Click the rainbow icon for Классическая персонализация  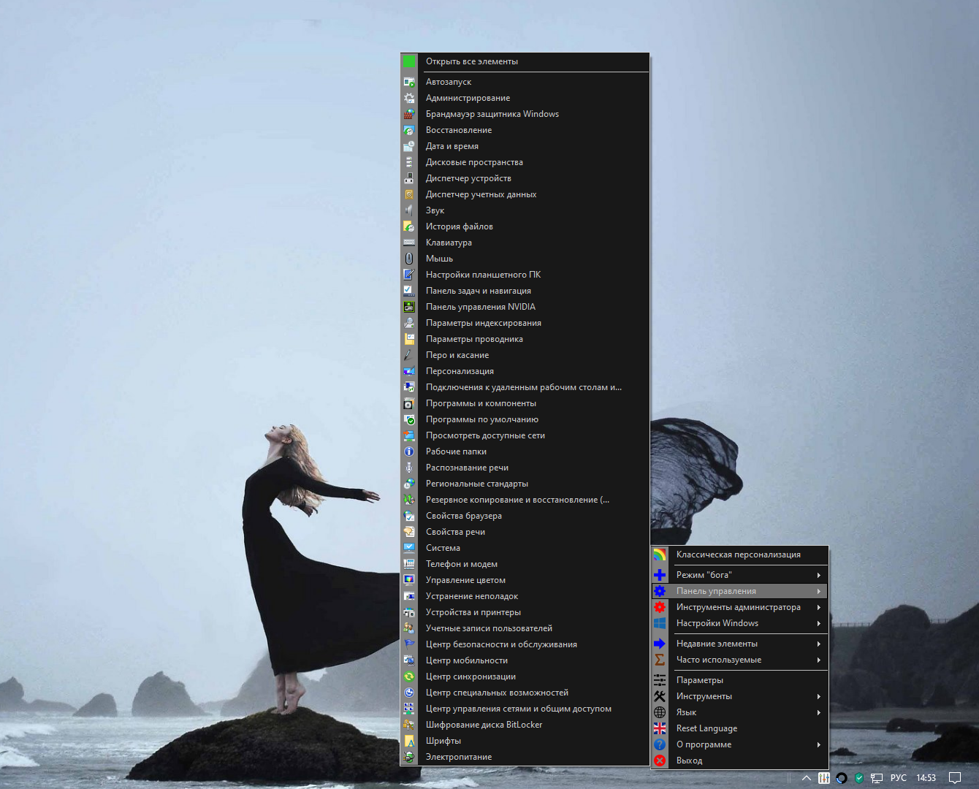pos(660,554)
